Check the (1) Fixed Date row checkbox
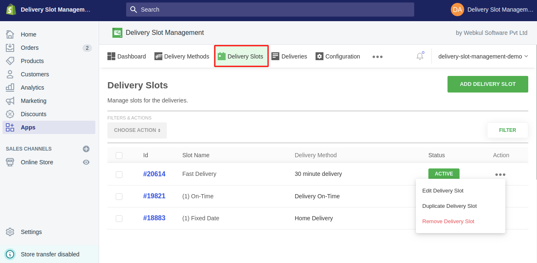The image size is (537, 263). click(119, 219)
